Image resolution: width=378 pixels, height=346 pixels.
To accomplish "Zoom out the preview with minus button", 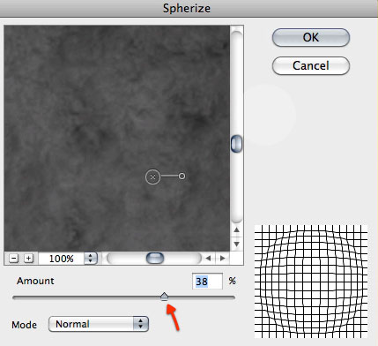I will (x=14, y=259).
